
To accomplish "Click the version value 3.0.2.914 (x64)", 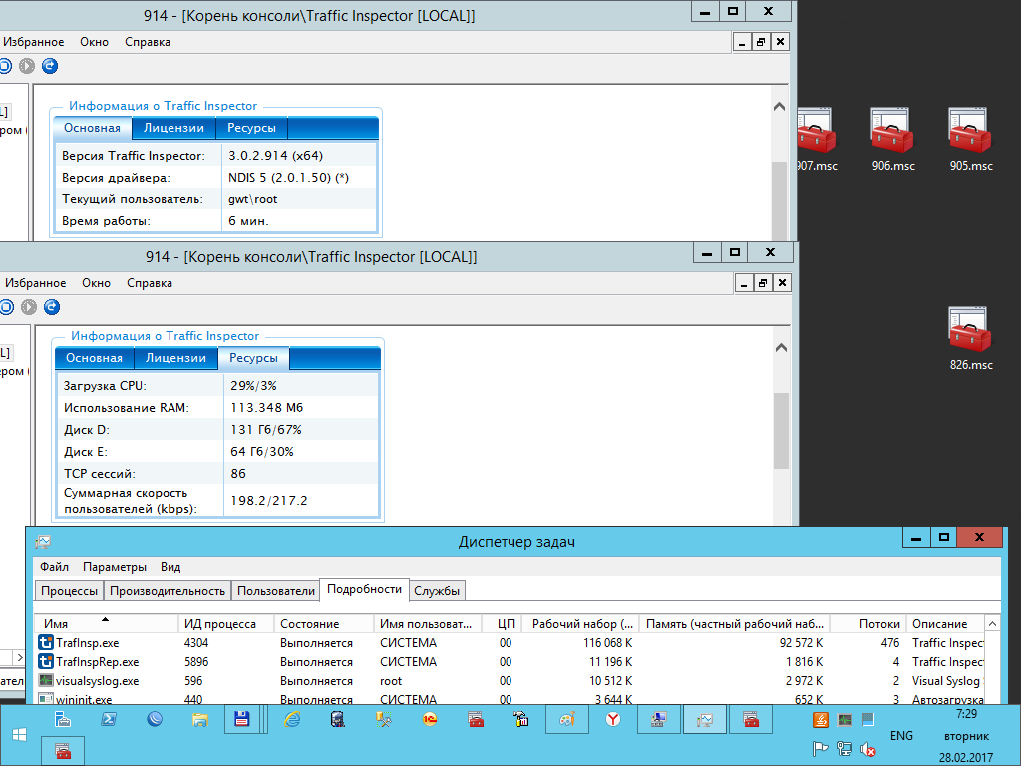I will 275,155.
